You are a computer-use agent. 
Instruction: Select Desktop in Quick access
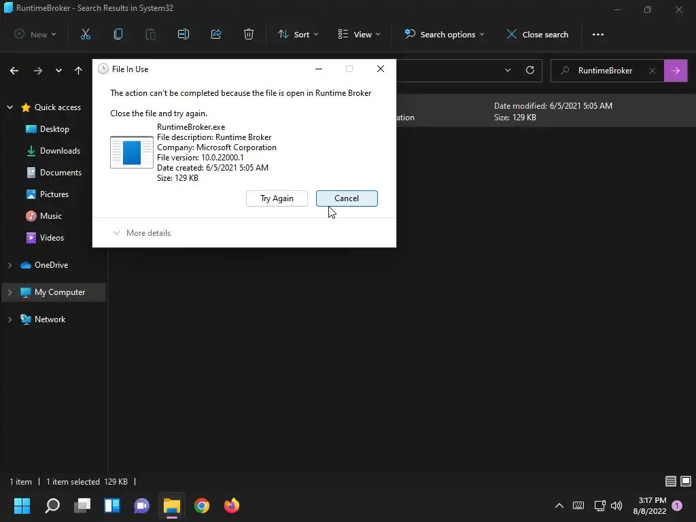pyautogui.click(x=54, y=129)
